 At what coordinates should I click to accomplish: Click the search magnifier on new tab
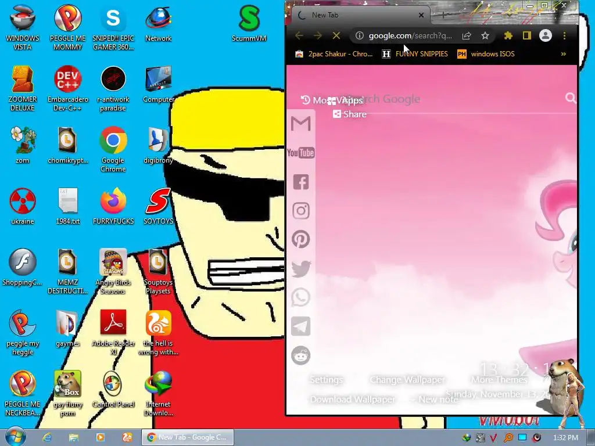click(x=571, y=98)
